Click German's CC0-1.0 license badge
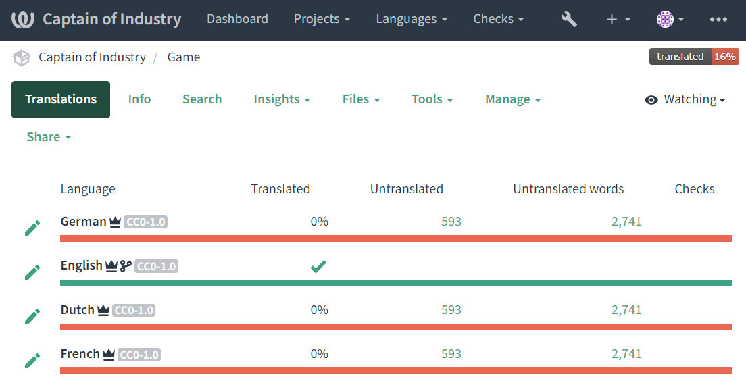This screenshot has height=381, width=746. [145, 222]
